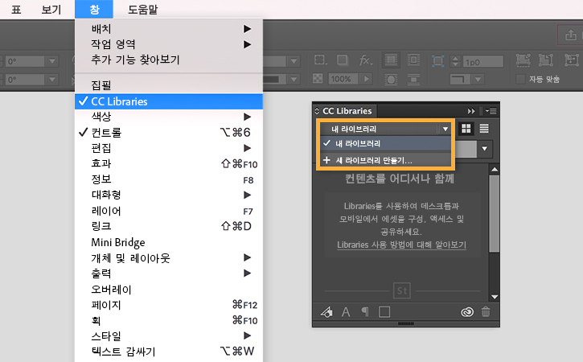Switch the CC Libraries panel to grid view

tap(466, 129)
